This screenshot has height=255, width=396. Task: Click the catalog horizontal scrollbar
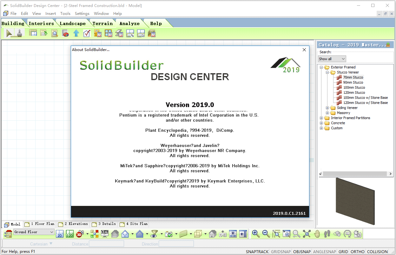coord(355,174)
